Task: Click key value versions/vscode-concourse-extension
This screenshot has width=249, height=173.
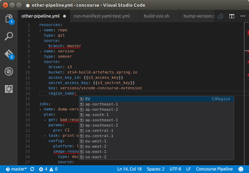Action: [101, 88]
